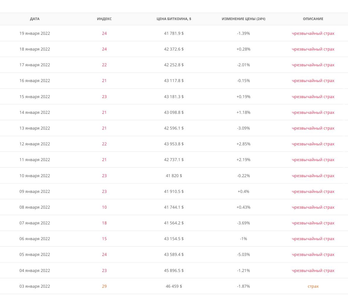
Task: Click the -5.03% price change cell
Action: click(244, 254)
